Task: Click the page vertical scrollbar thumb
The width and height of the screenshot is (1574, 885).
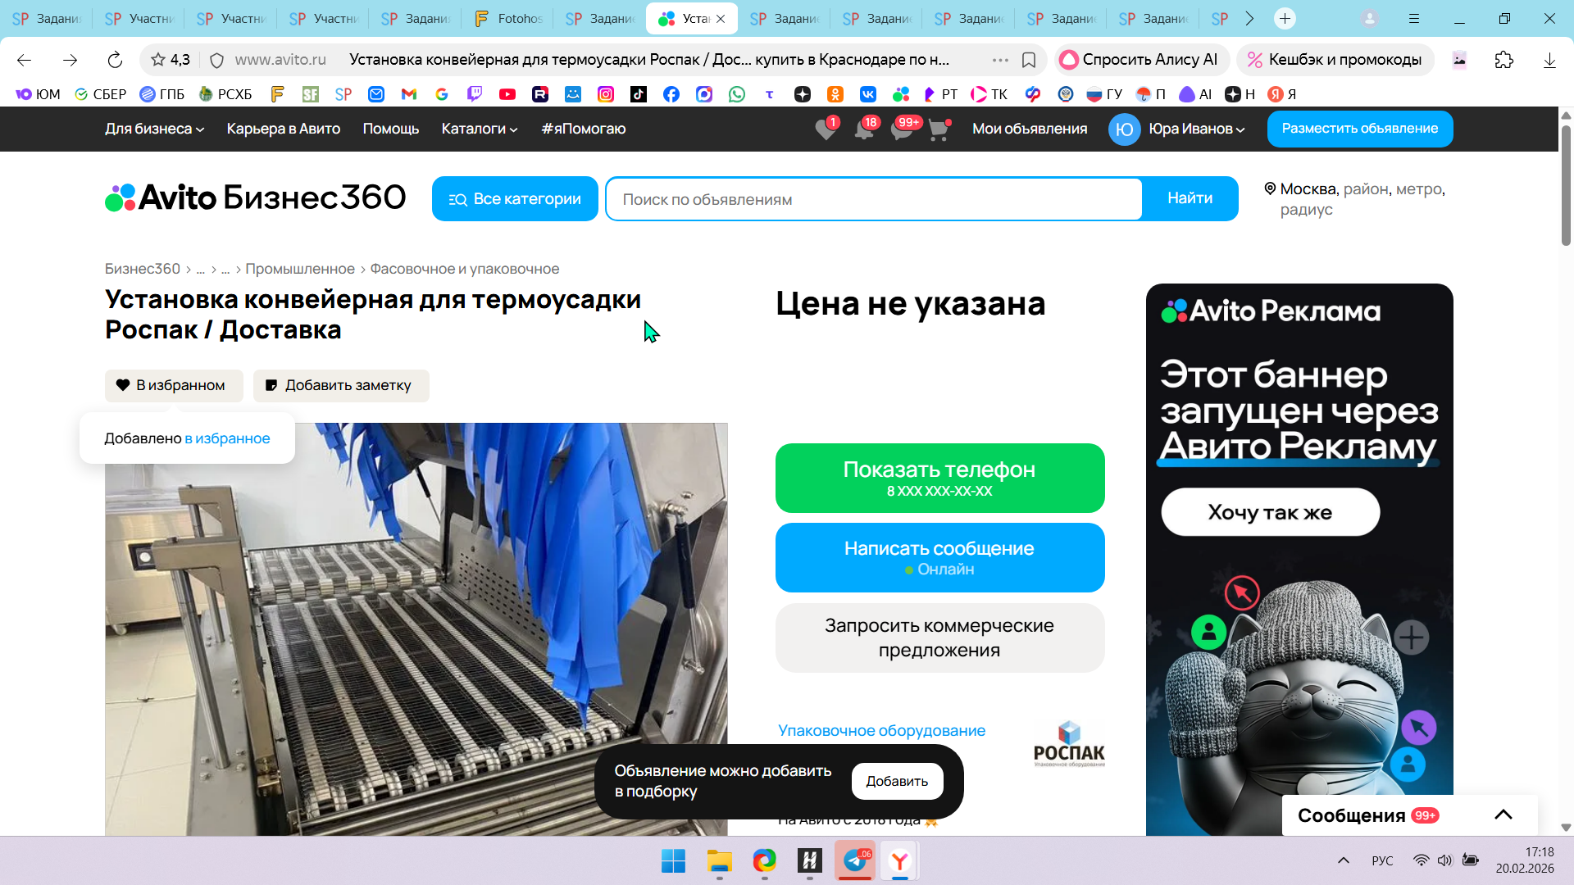Action: point(1565,184)
